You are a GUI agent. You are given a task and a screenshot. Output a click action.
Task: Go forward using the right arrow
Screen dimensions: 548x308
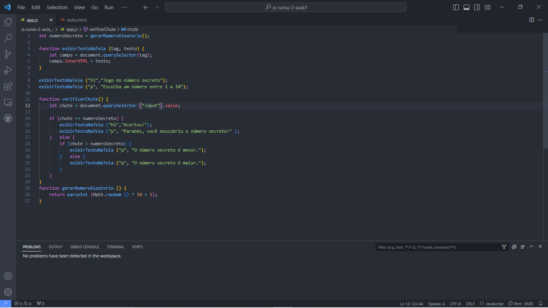156,7
